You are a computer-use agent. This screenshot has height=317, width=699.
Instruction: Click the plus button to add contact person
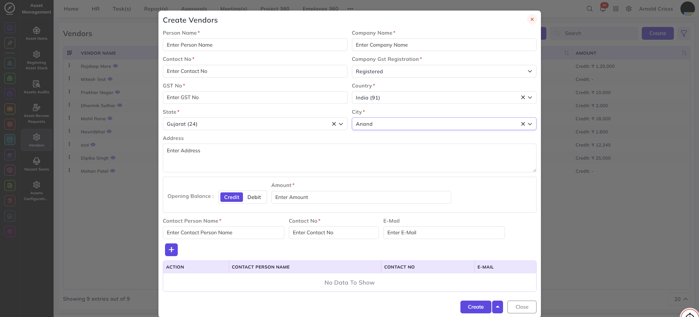pos(171,250)
